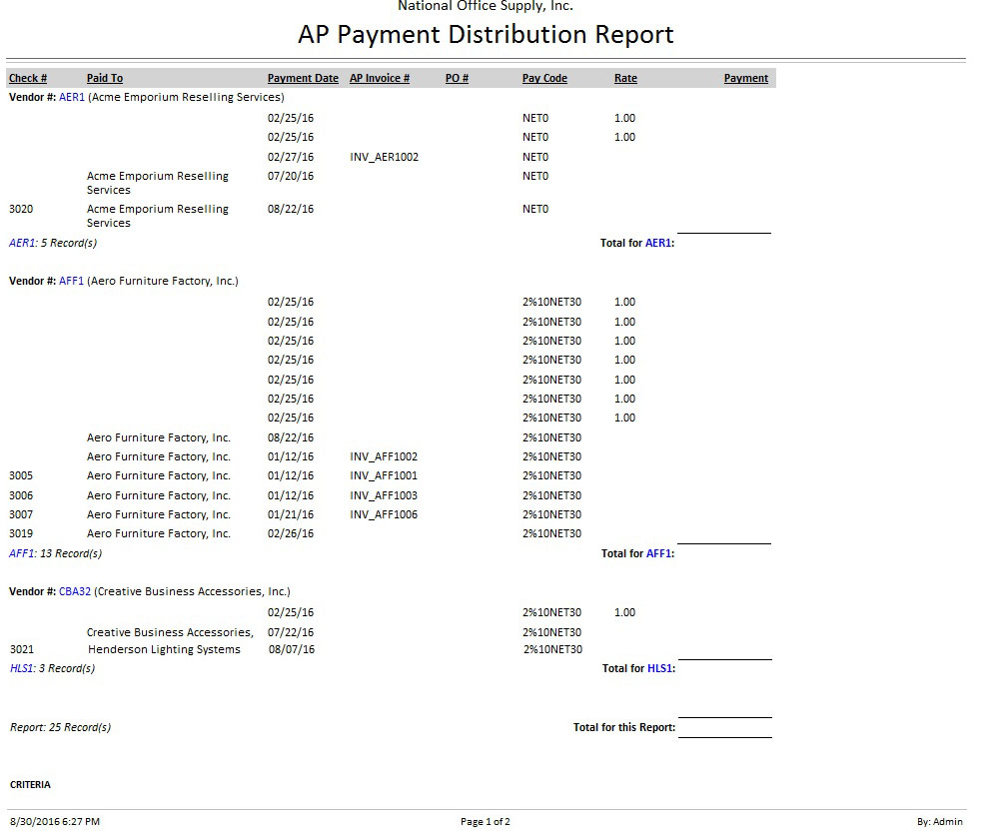Screen dimensions: 1005x839
Task: Click the PO # column header
Action: click(457, 79)
